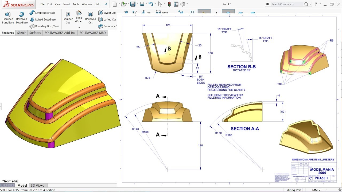Viewport: 342px width, 192px height.
Task: Open the File menu
Action: point(42,4)
